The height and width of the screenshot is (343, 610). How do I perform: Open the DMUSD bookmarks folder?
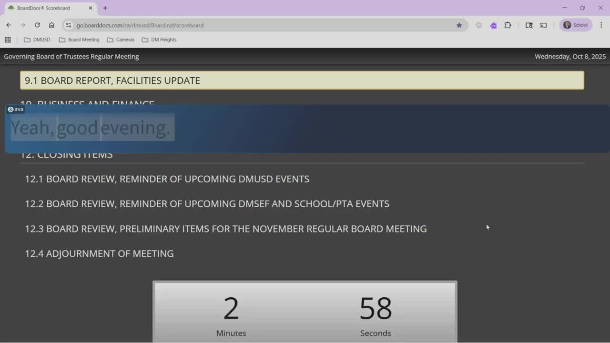(37, 40)
